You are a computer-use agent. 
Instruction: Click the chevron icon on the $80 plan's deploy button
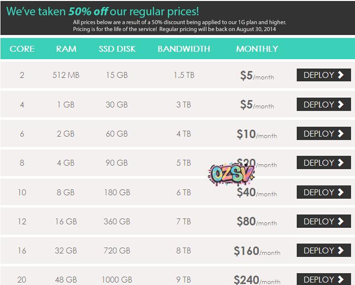tap(341, 221)
